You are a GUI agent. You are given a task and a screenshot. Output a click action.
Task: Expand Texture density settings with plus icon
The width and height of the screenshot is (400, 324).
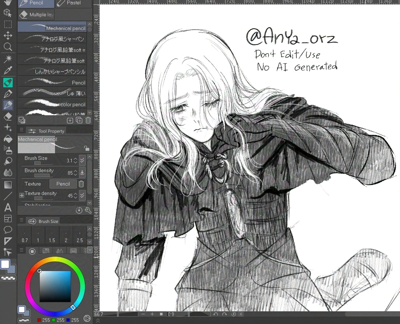coord(22,195)
